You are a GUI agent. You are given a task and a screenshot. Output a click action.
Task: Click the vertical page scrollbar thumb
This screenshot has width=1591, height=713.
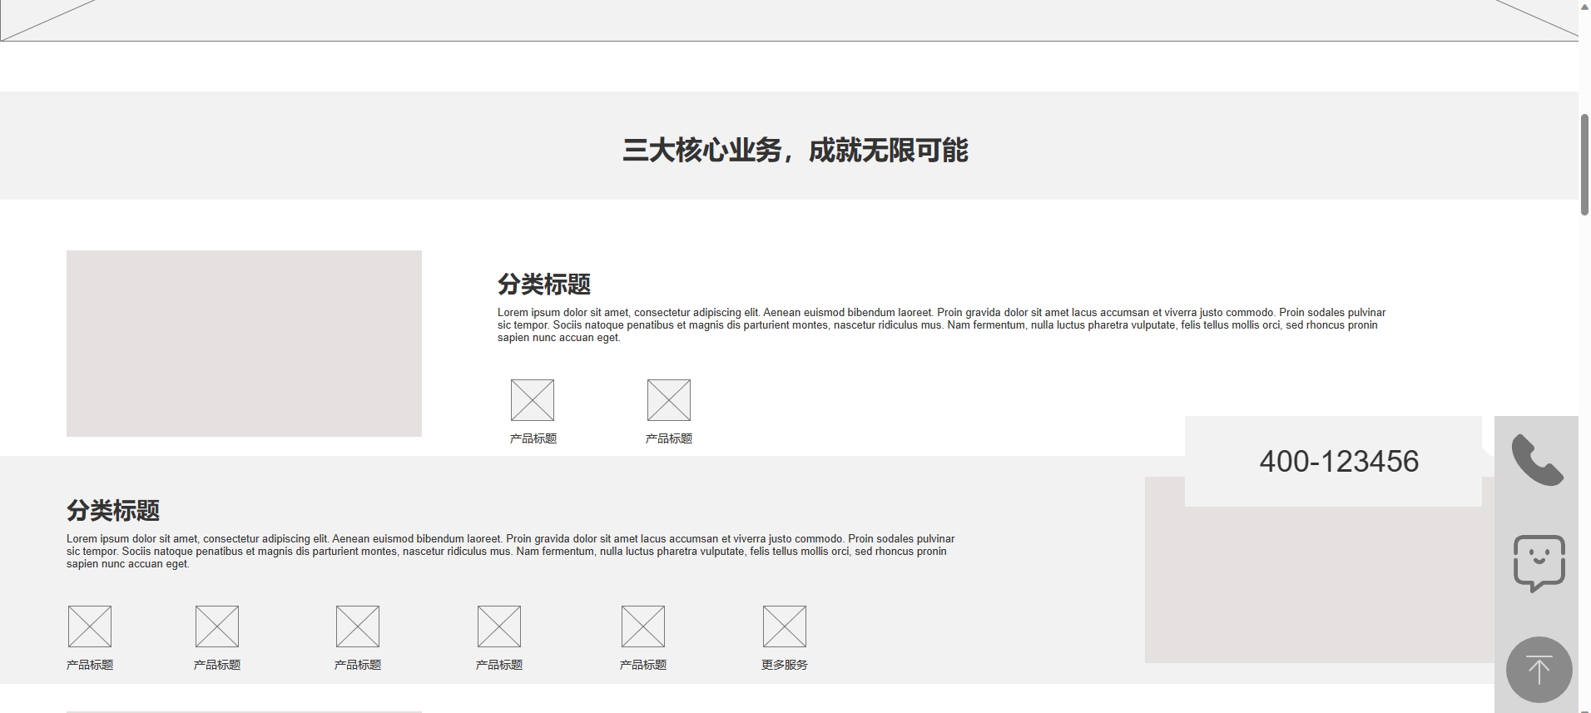coord(1584,165)
